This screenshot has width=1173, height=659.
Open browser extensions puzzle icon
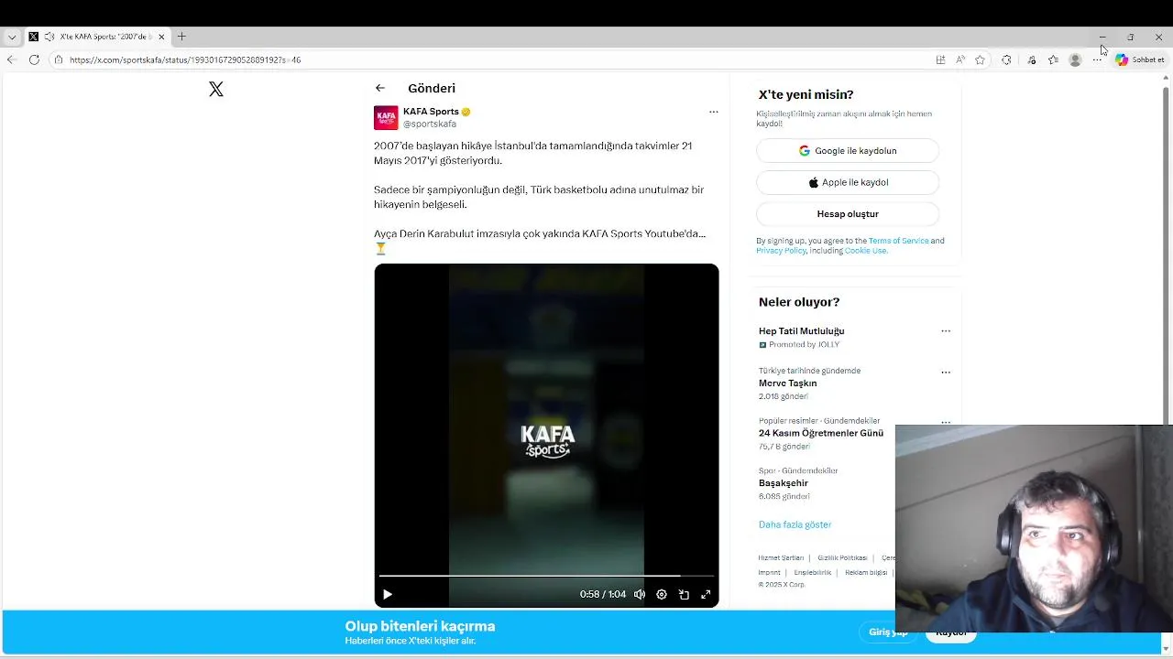[1006, 59]
